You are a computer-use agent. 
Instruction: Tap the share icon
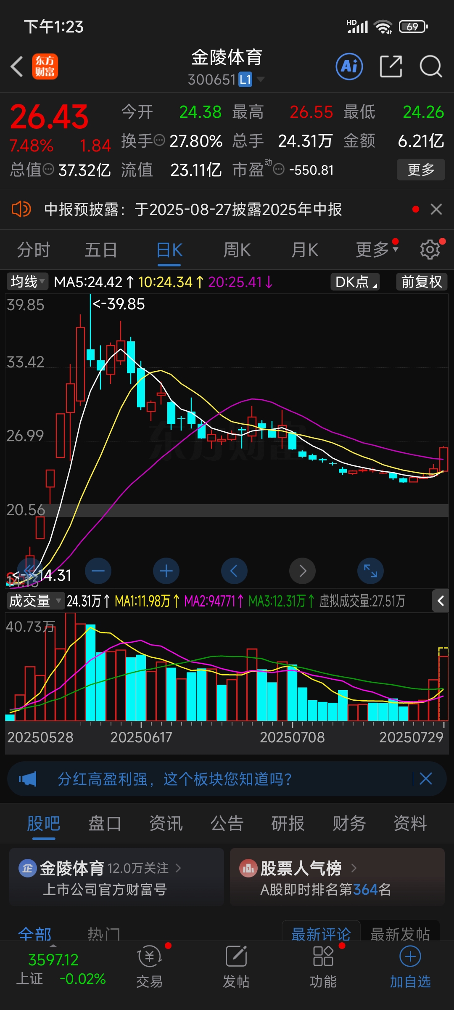click(391, 66)
